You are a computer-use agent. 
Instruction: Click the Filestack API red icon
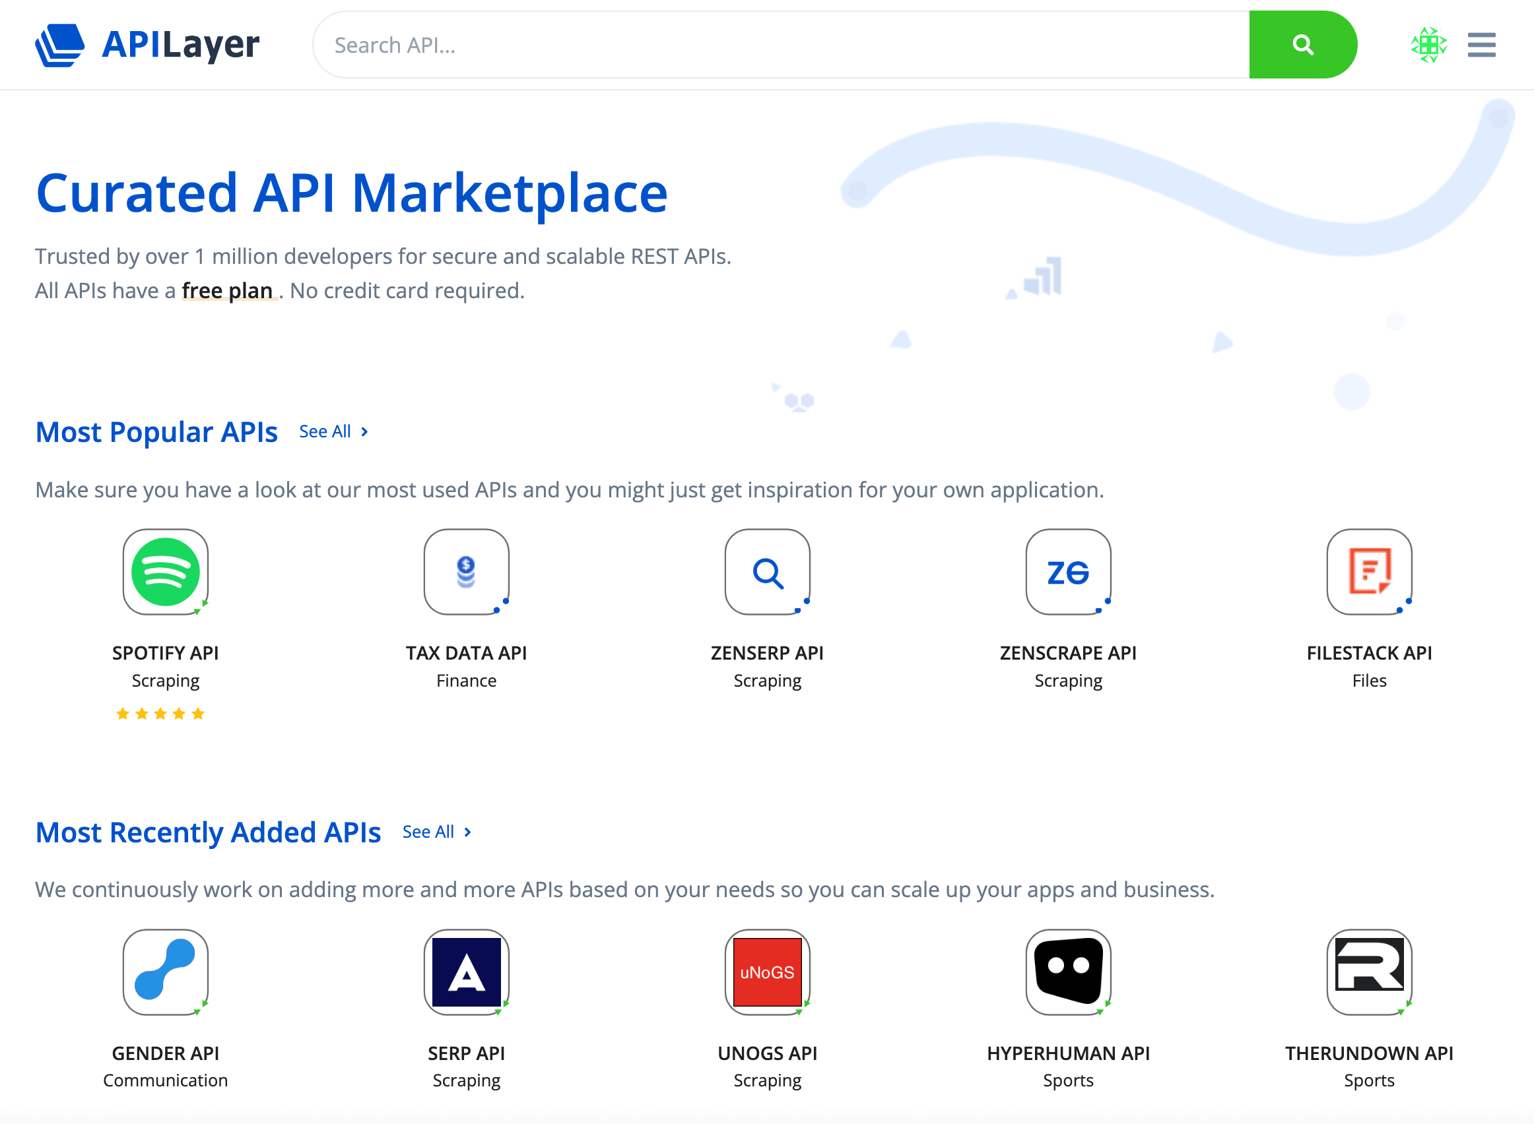point(1368,571)
